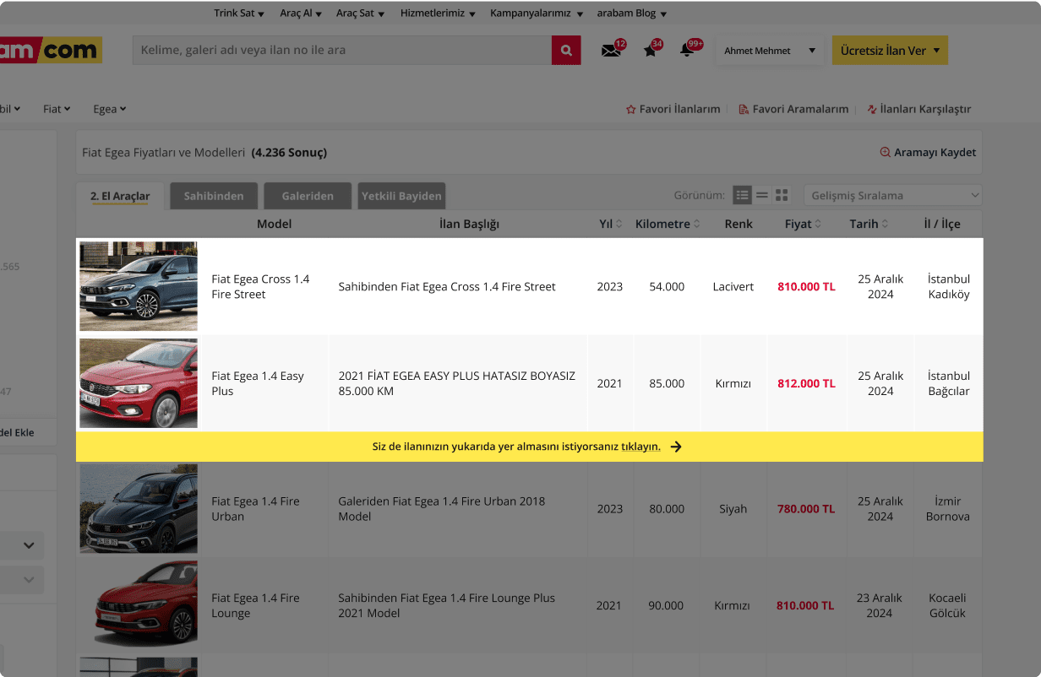This screenshot has width=1041, height=677.
Task: Click the Model column header
Action: (274, 225)
